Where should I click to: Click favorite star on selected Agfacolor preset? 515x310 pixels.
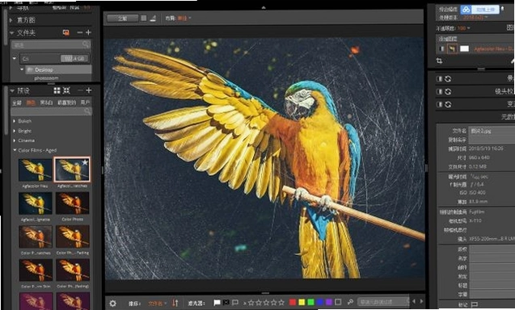(x=85, y=162)
